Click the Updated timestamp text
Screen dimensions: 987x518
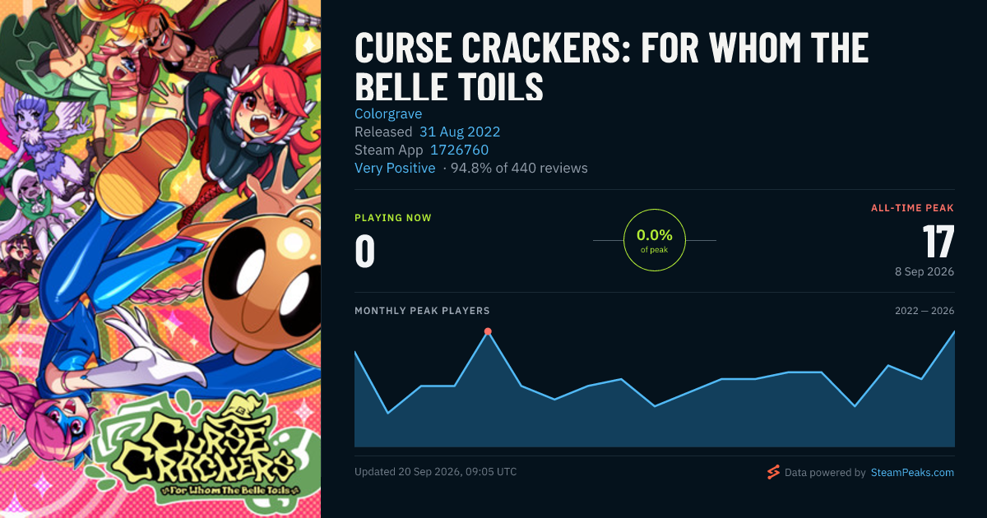tap(436, 472)
